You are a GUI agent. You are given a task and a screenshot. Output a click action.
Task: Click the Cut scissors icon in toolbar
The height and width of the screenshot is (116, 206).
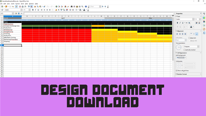pyautogui.click(x=35, y=6)
